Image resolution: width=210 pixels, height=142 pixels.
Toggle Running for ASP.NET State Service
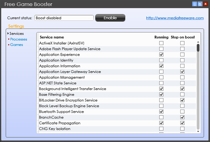[161, 83]
